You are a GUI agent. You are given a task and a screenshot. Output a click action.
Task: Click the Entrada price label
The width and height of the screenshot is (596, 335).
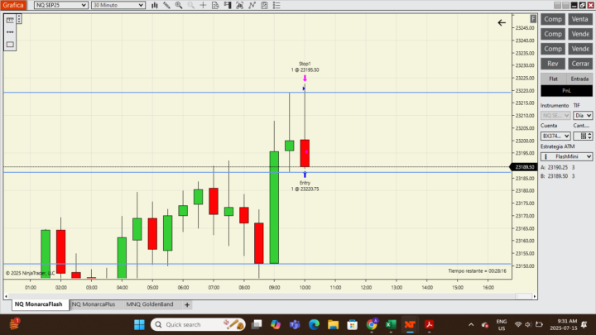(579, 79)
